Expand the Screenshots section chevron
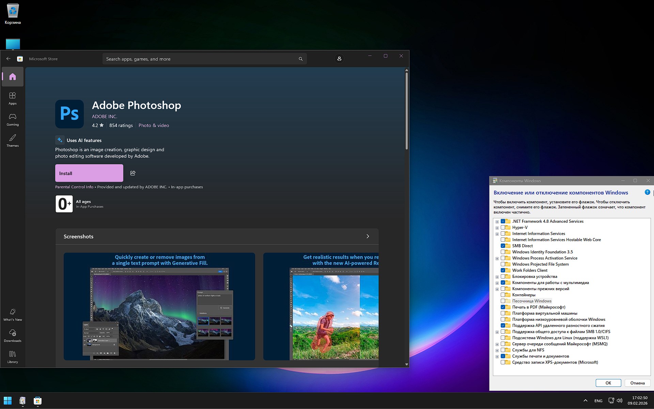 tap(368, 236)
